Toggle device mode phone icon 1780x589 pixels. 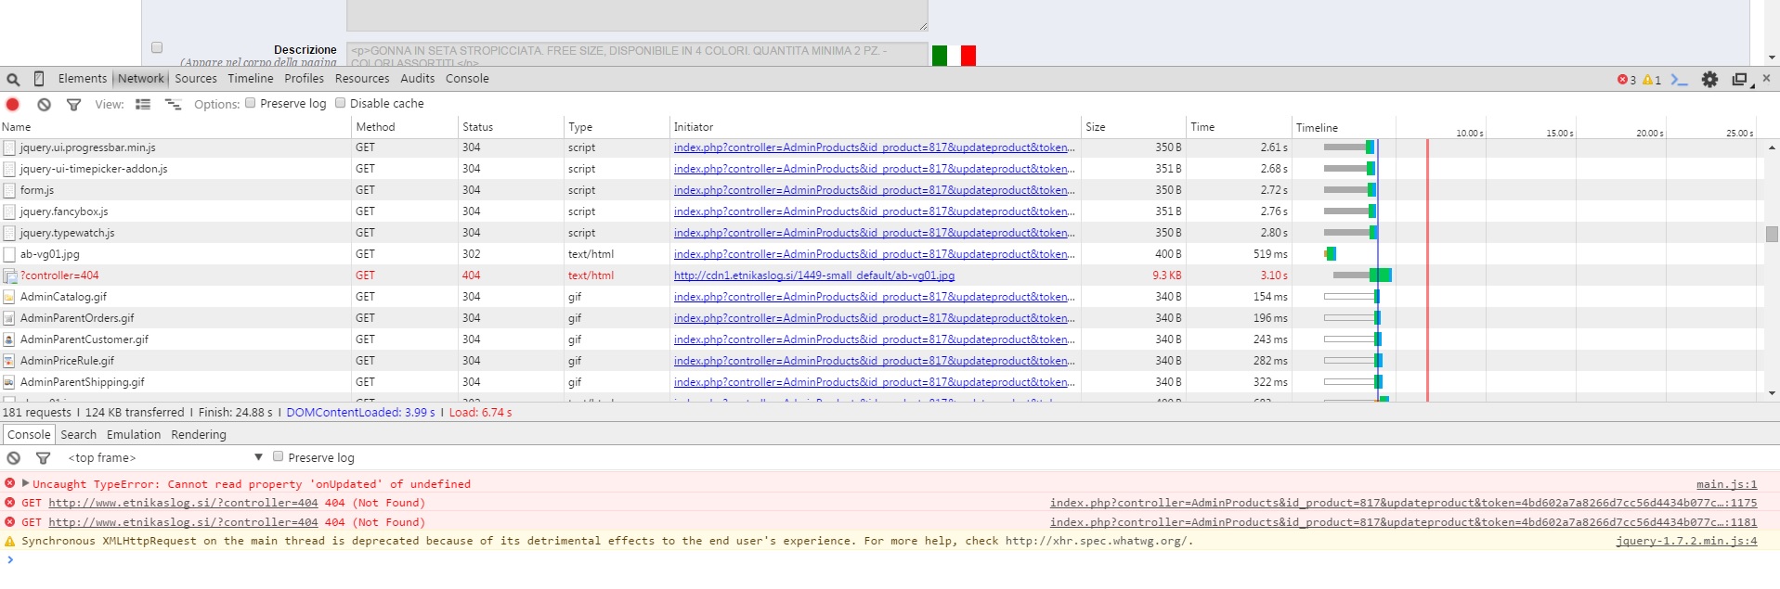coord(39,79)
